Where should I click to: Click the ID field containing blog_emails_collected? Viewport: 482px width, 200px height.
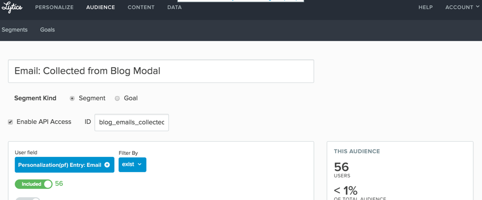point(132,122)
